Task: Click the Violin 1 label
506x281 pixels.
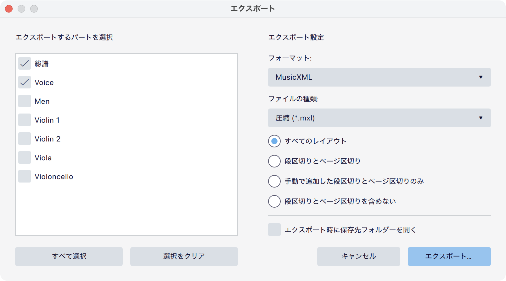Action: pos(47,120)
